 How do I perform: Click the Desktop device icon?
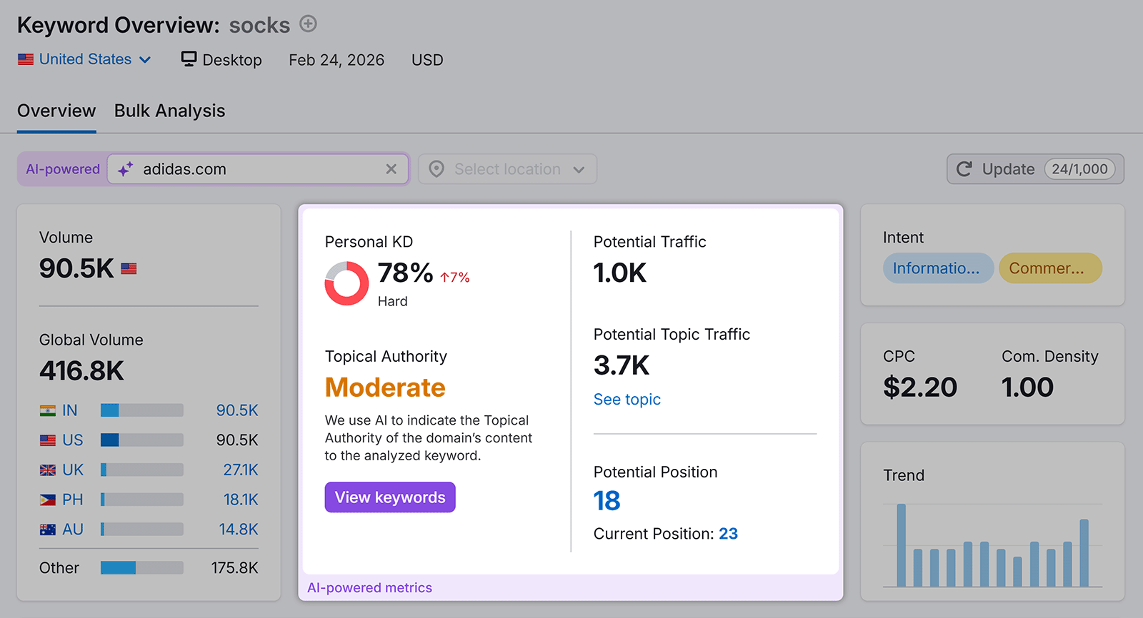tap(188, 59)
